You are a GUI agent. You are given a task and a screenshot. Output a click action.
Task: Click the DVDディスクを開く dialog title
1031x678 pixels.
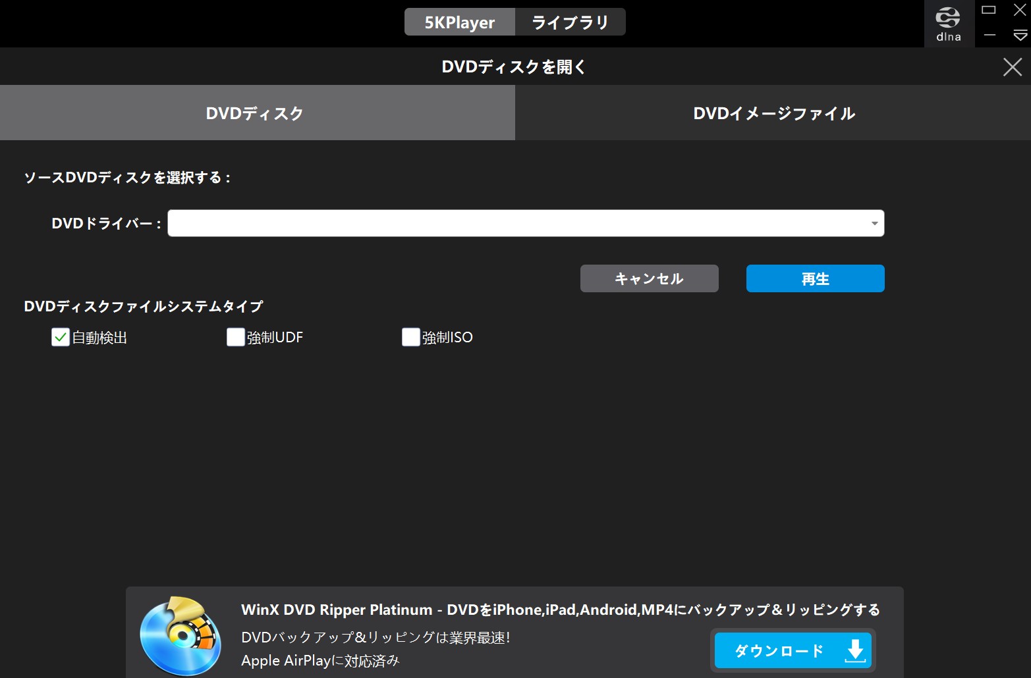point(514,66)
